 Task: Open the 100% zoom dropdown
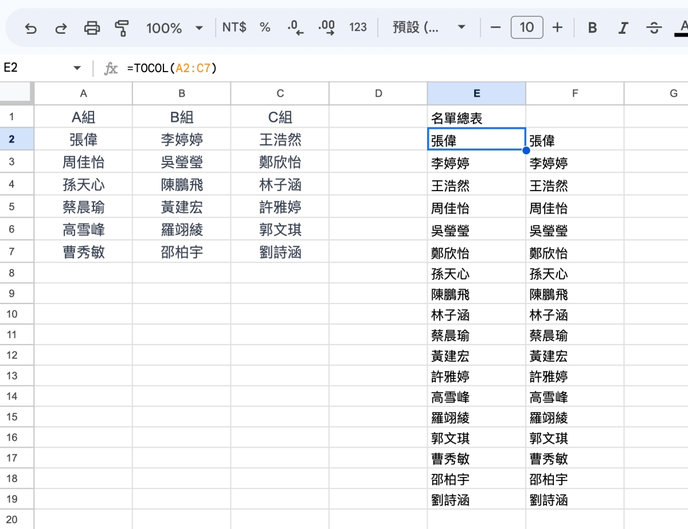pos(175,28)
